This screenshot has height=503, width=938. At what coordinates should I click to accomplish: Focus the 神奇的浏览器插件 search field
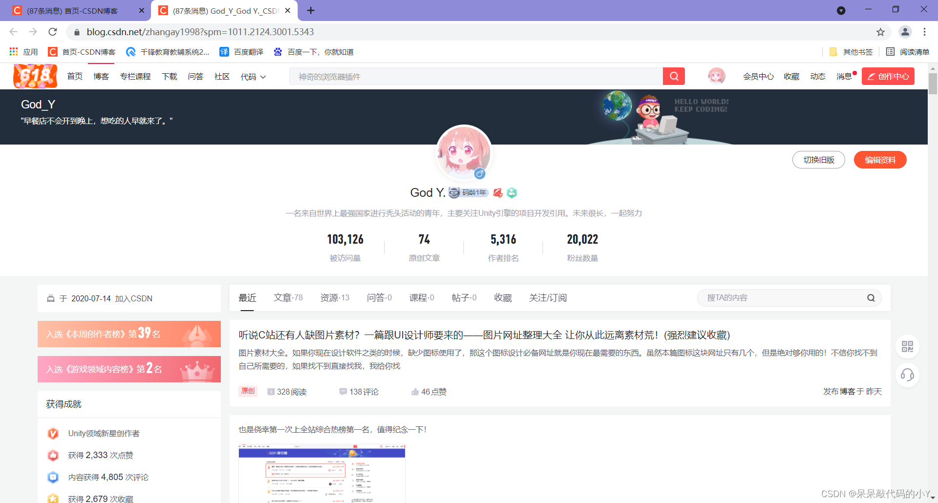click(476, 77)
